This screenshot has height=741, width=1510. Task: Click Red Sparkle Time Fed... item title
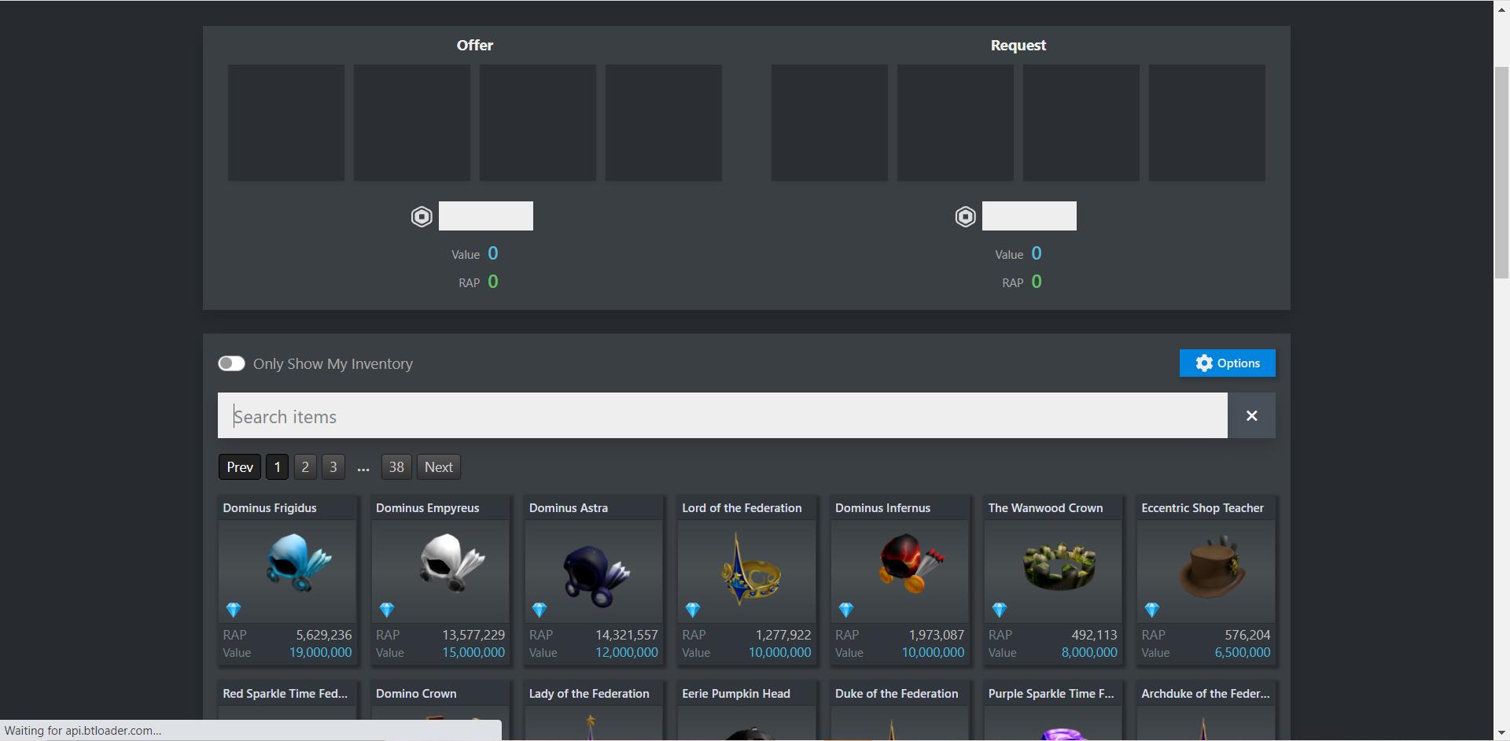(x=285, y=693)
